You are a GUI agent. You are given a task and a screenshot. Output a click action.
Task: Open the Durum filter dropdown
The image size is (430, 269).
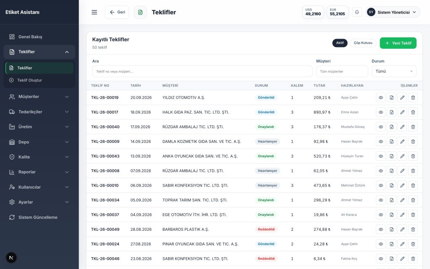[x=394, y=71]
